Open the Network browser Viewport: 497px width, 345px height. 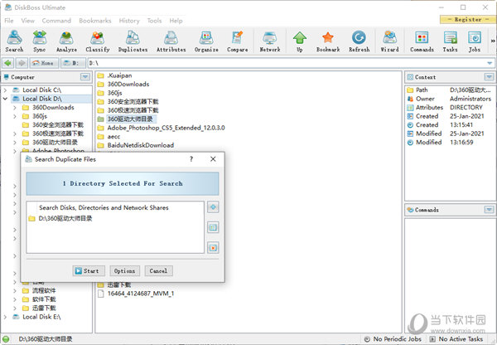(270, 41)
